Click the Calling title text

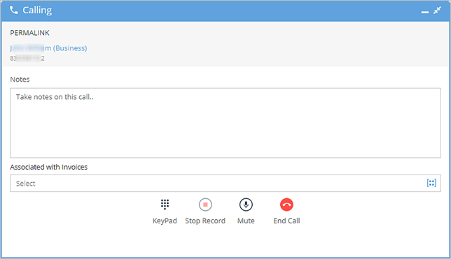[37, 10]
